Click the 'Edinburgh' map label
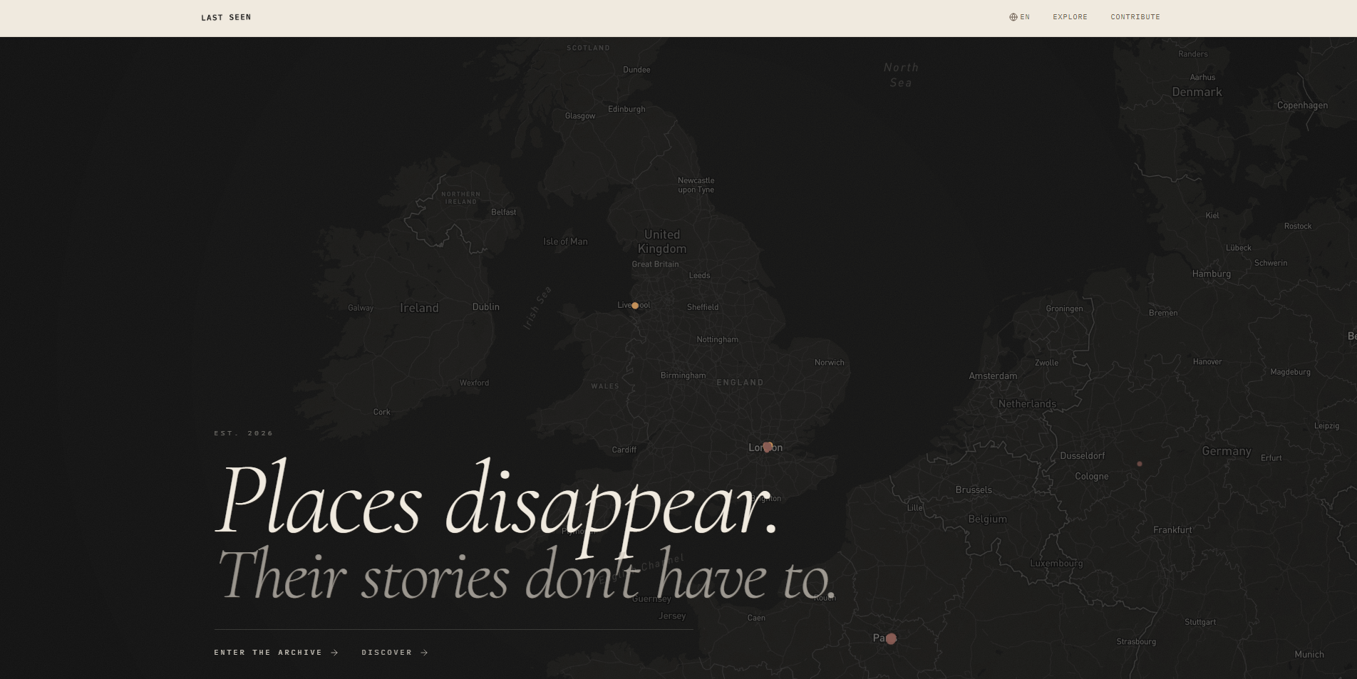1357x679 pixels. click(626, 109)
